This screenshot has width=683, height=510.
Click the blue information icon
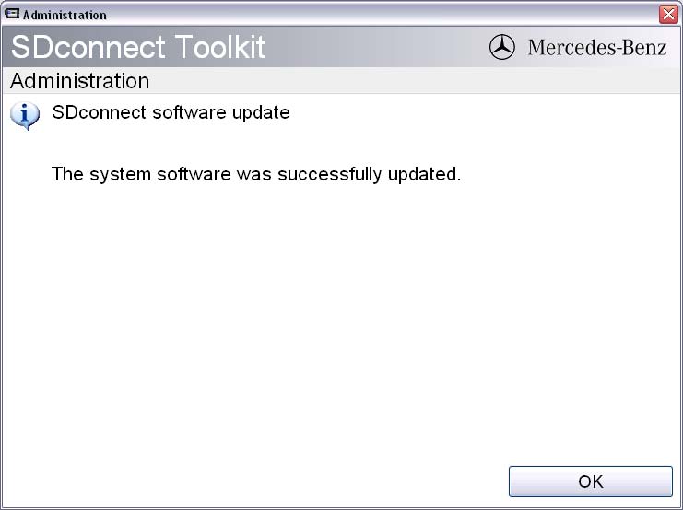tap(25, 115)
